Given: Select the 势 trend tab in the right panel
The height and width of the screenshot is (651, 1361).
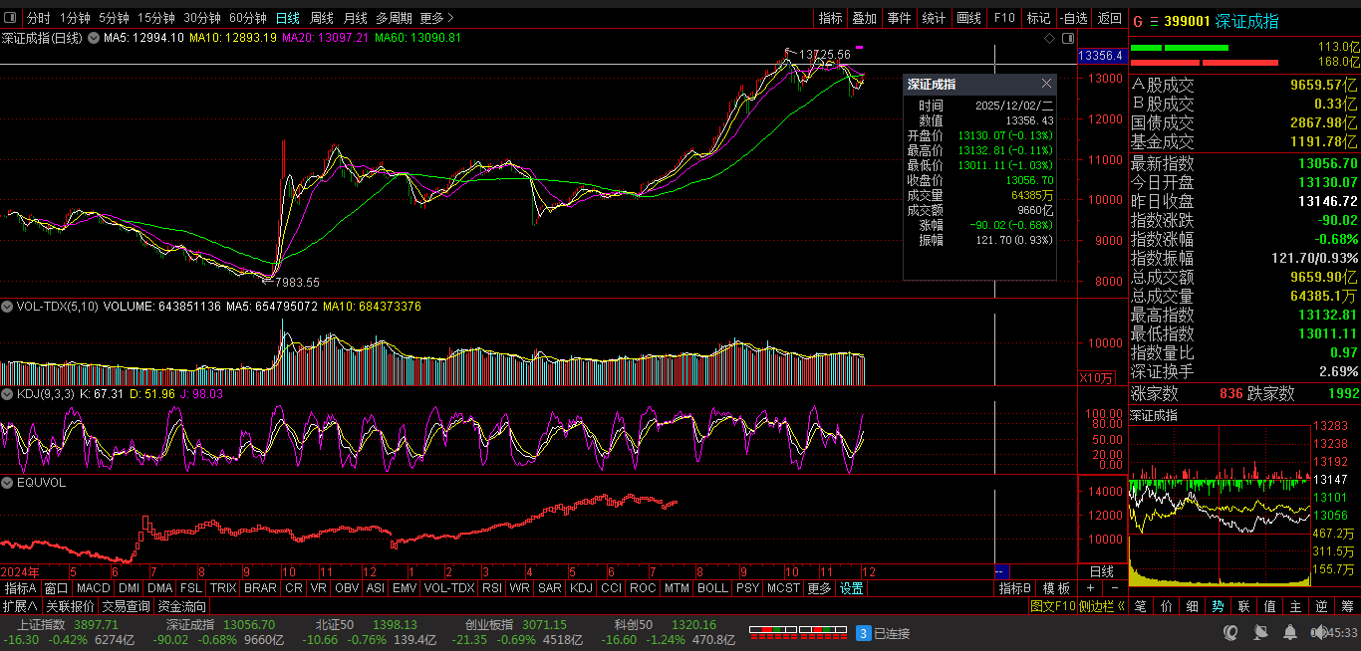Looking at the screenshot, I should pos(1218,606).
